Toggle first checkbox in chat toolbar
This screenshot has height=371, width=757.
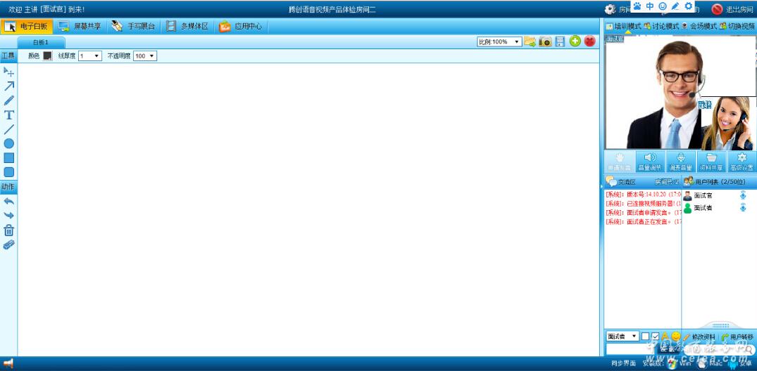tap(645, 337)
